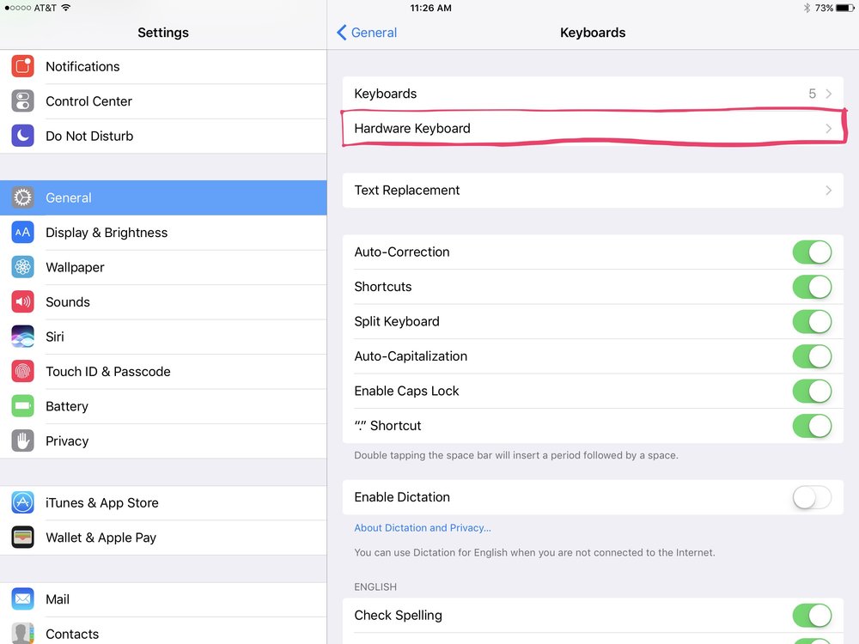Screen dimensions: 859x644
Task: Tap the Privacy hand icon
Action: point(23,441)
